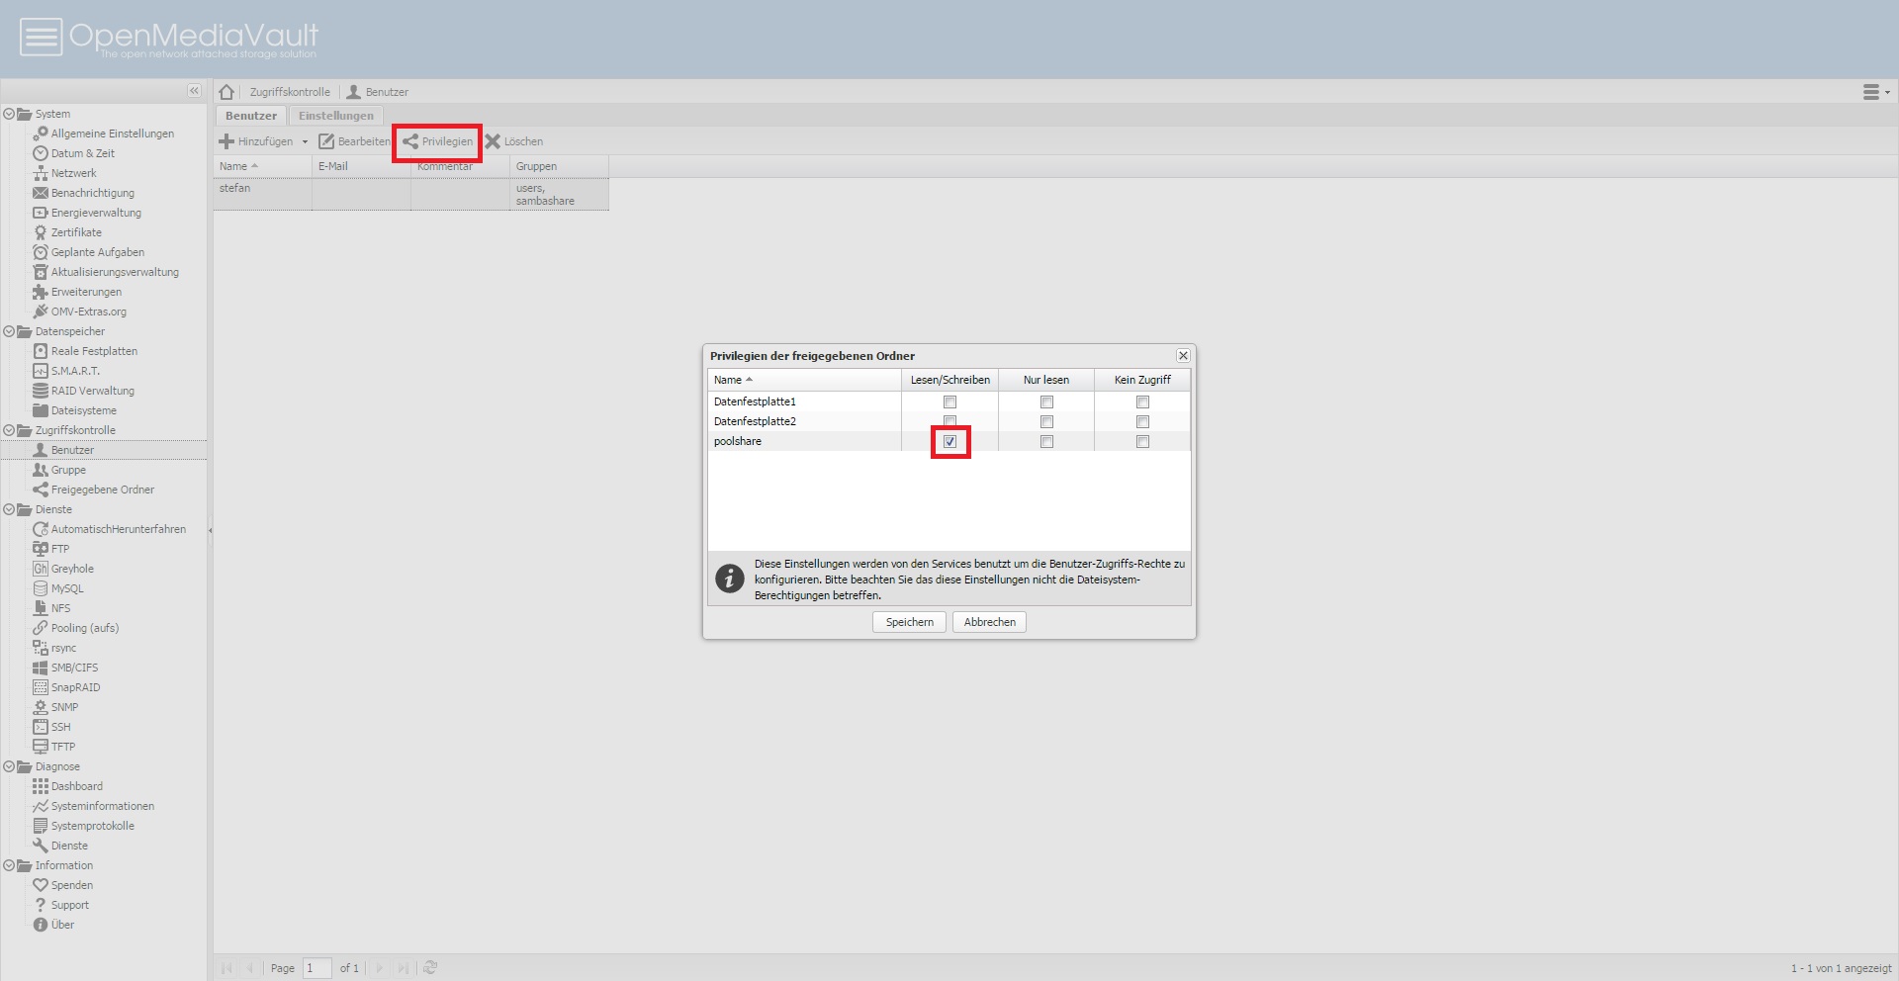Viewport: 1899px width, 981px height.
Task: Click the page number input field
Action: click(x=316, y=968)
